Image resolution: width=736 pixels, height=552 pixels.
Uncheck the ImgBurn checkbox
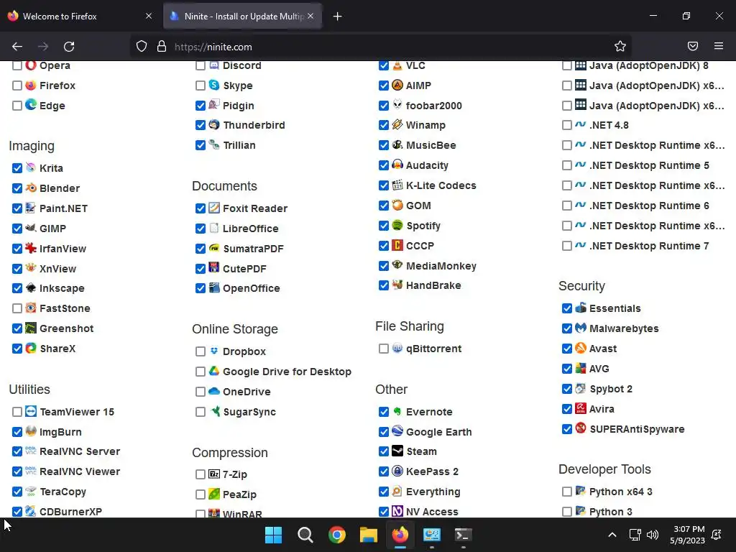17,432
